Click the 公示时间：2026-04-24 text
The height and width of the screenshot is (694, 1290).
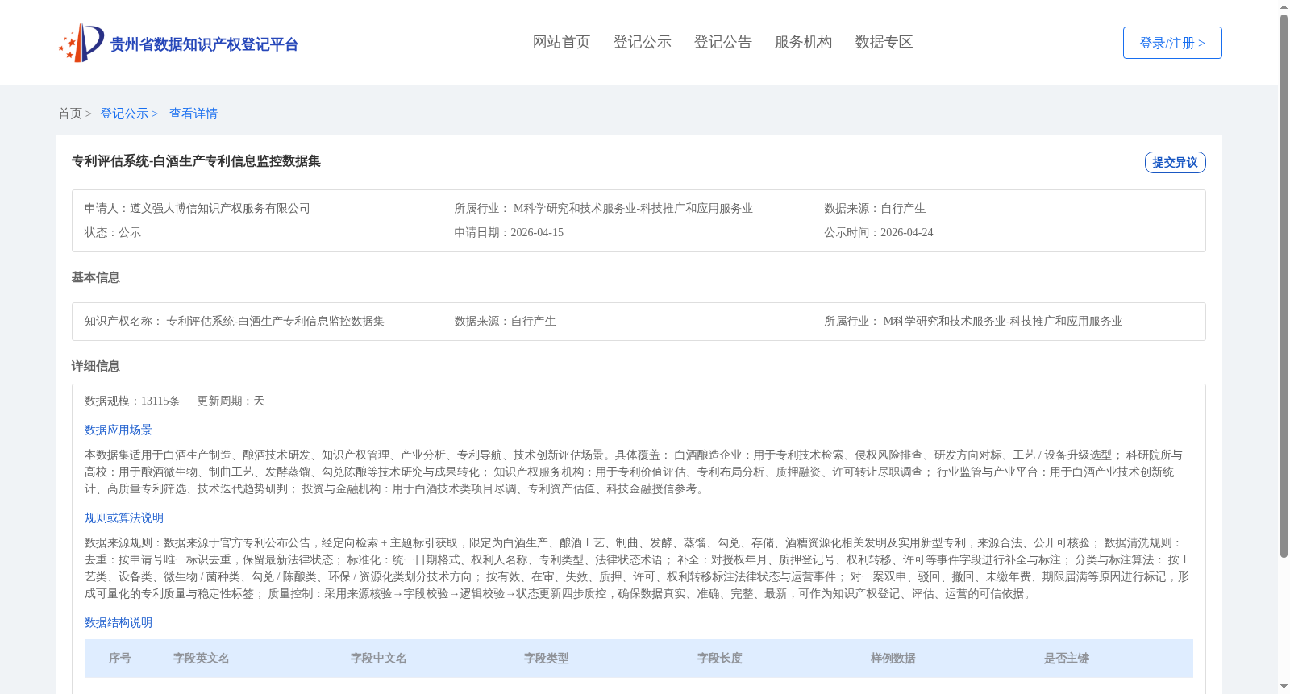click(879, 232)
